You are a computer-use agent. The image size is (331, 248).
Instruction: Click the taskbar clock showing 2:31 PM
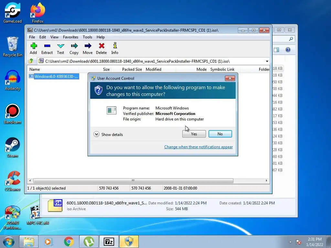(x=315, y=242)
